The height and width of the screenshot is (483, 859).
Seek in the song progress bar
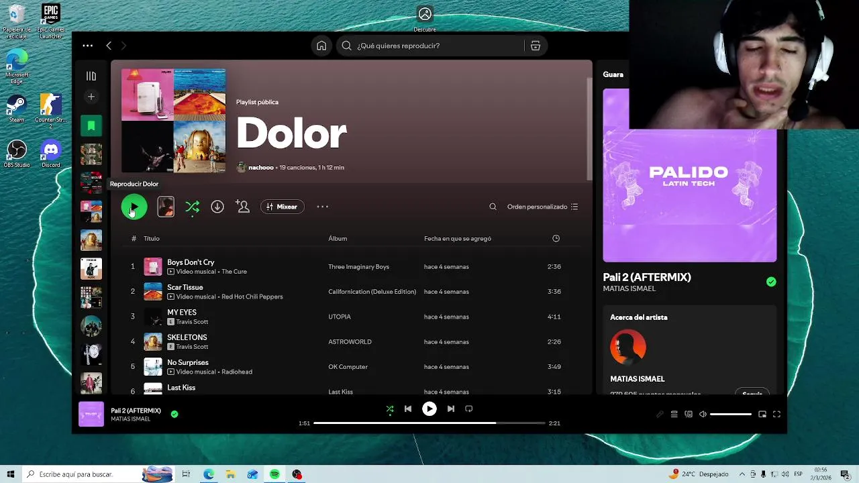[x=429, y=423]
